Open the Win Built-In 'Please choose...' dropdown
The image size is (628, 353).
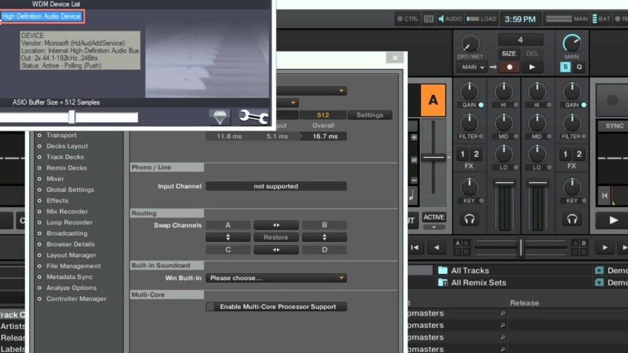[x=276, y=277]
